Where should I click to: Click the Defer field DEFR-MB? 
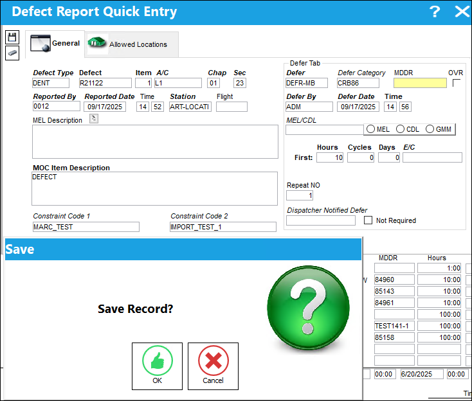307,83
